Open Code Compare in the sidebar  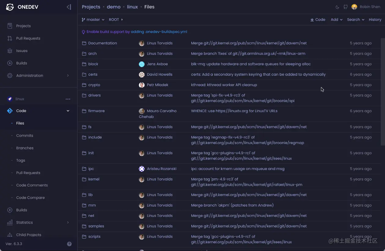click(30, 198)
